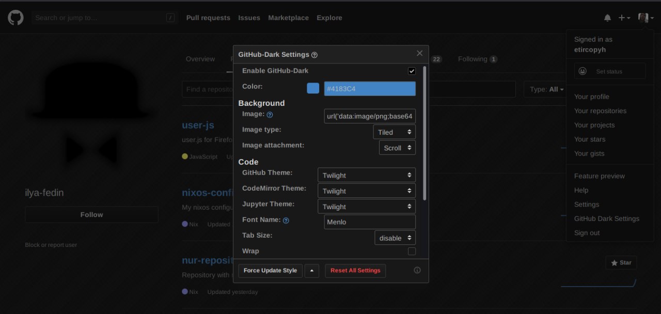The height and width of the screenshot is (314, 661).
Task: Open the Tab Size dropdown
Action: (395, 238)
